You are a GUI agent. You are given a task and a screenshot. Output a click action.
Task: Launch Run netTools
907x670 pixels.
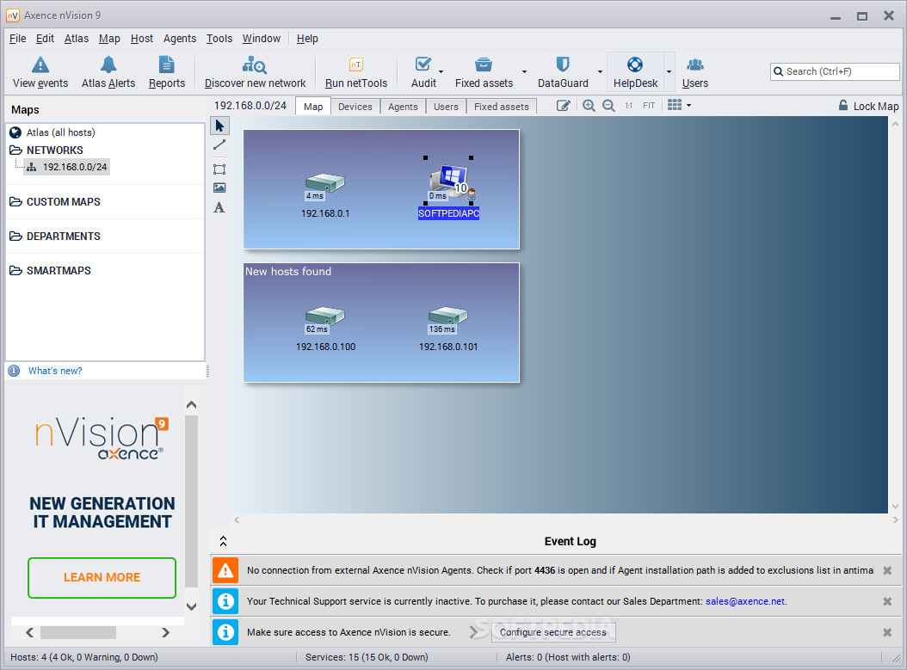(355, 72)
